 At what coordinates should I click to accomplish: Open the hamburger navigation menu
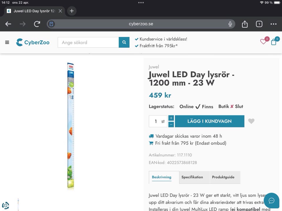pos(7,42)
